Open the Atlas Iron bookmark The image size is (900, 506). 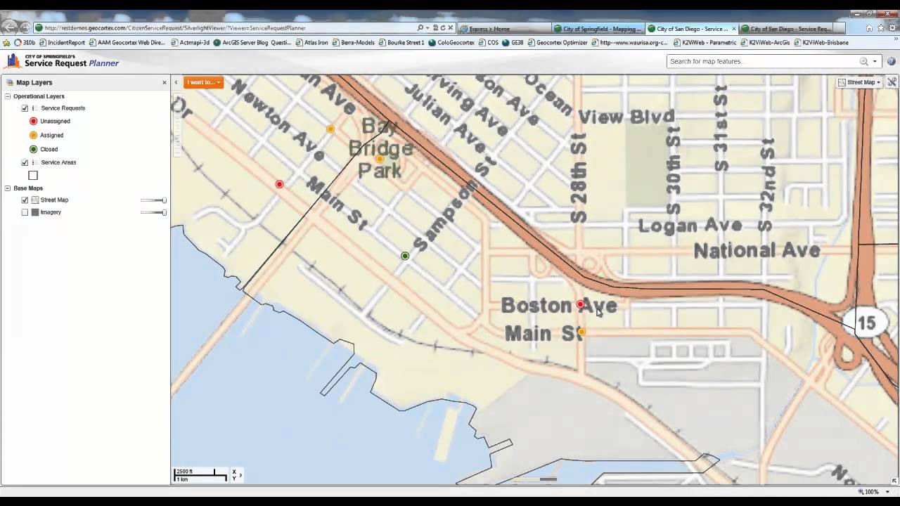tap(311, 42)
